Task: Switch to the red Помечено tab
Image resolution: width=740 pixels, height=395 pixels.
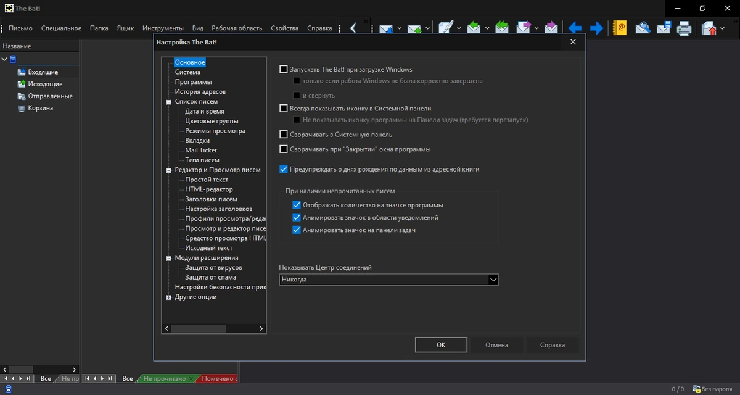Action: point(218,378)
